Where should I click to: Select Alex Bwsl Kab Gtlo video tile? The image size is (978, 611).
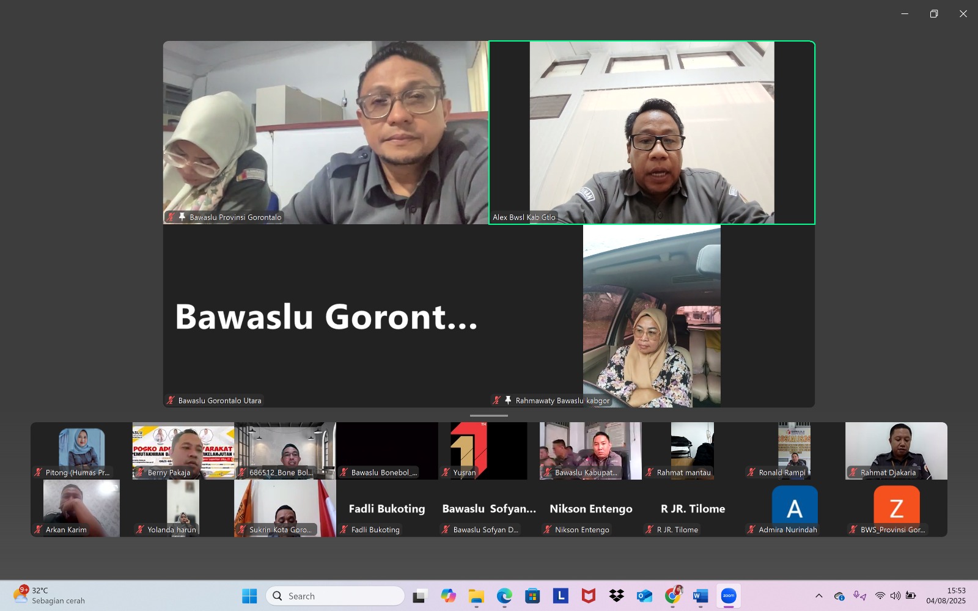[x=652, y=133]
